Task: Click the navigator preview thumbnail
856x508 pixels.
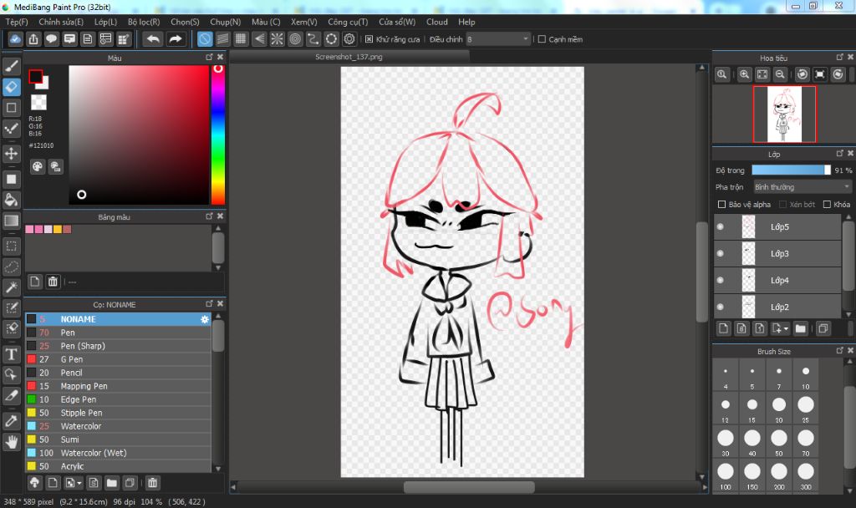Action: pos(784,114)
